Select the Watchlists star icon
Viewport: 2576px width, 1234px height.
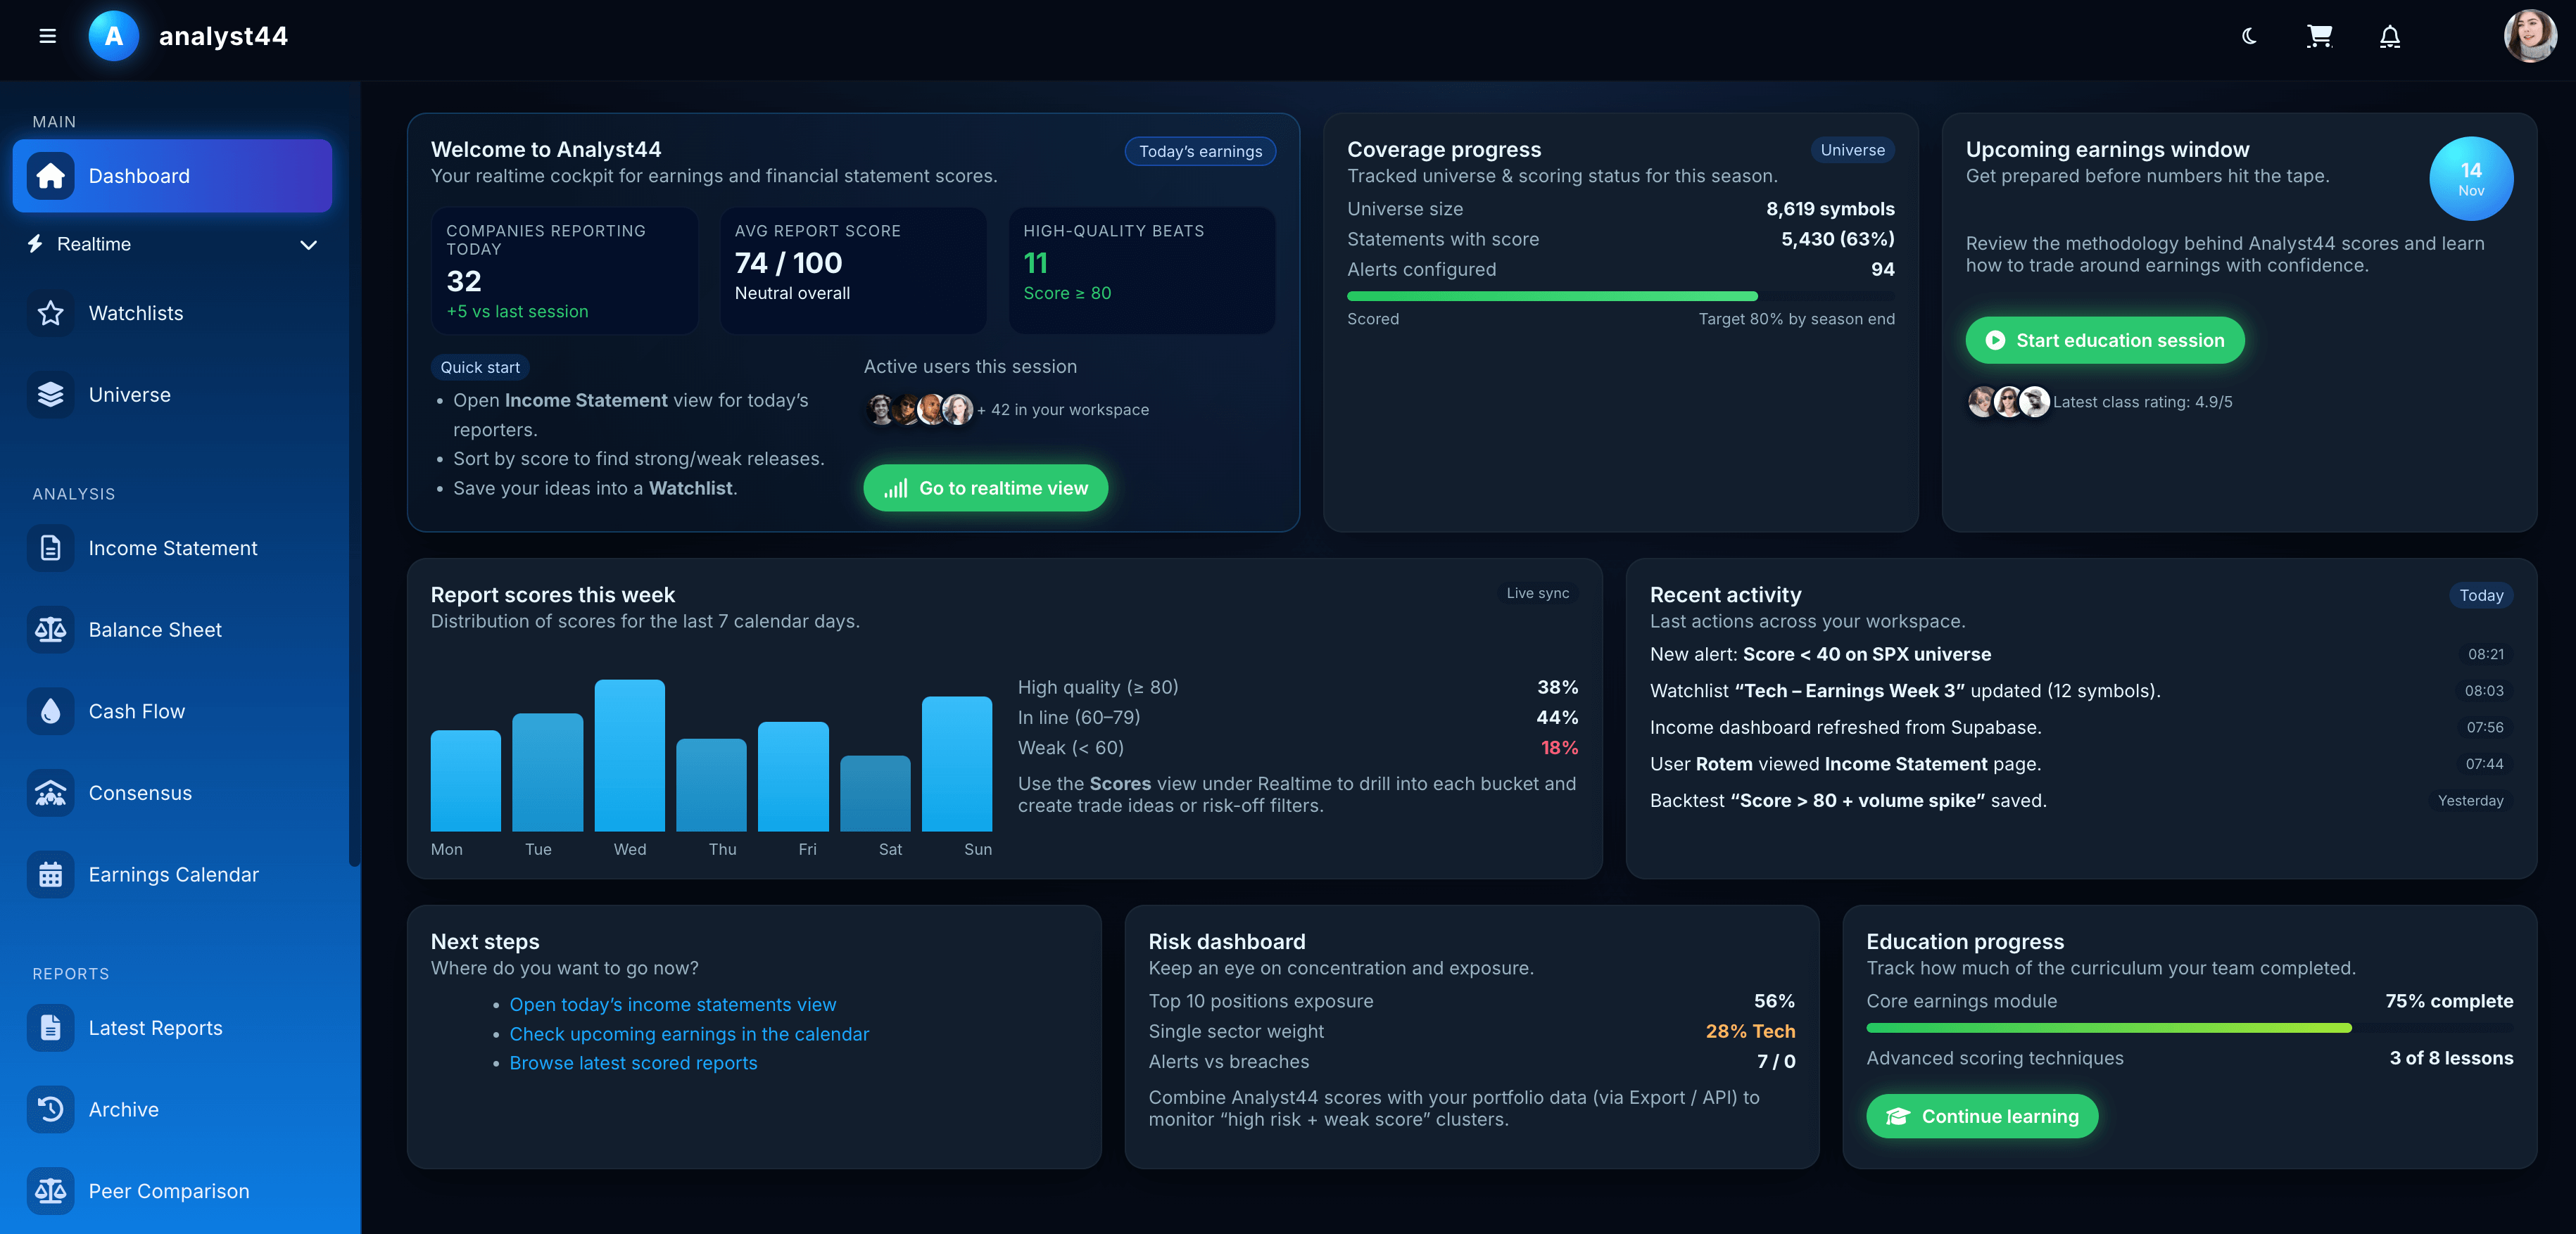[x=50, y=313]
